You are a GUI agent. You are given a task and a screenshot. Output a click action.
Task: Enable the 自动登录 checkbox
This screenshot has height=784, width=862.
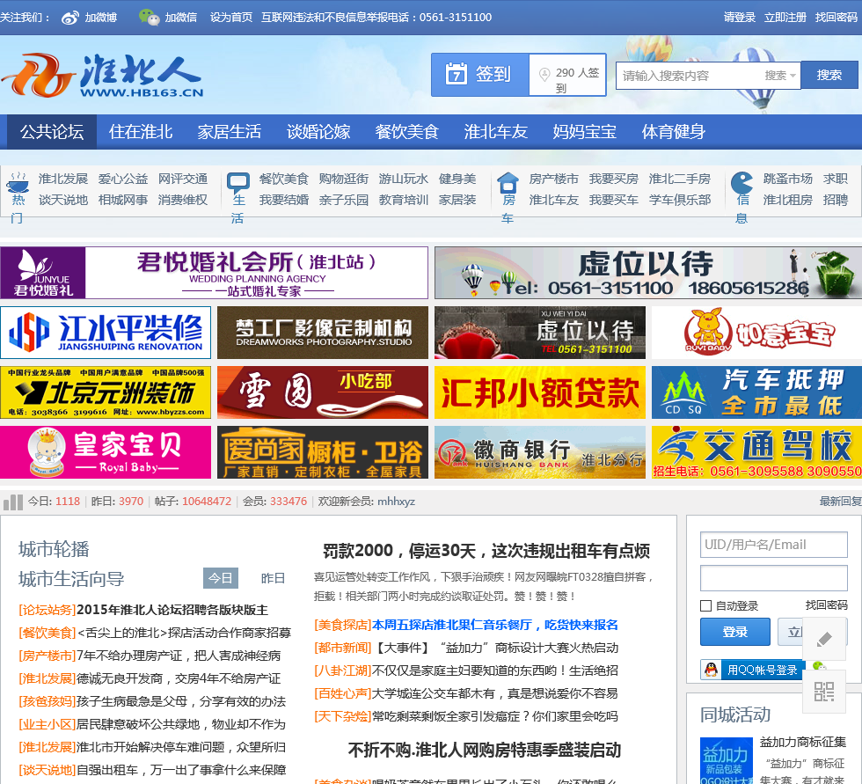coord(705,606)
